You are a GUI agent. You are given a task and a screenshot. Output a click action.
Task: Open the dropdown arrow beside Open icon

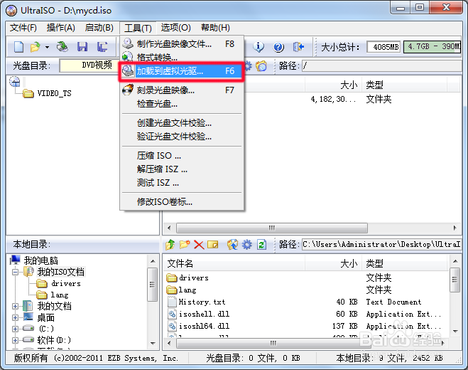(x=47, y=47)
